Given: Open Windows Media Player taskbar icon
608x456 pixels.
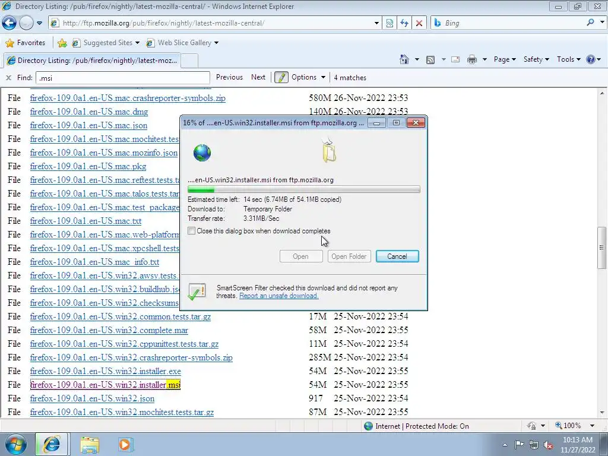Looking at the screenshot, I should 125,445.
